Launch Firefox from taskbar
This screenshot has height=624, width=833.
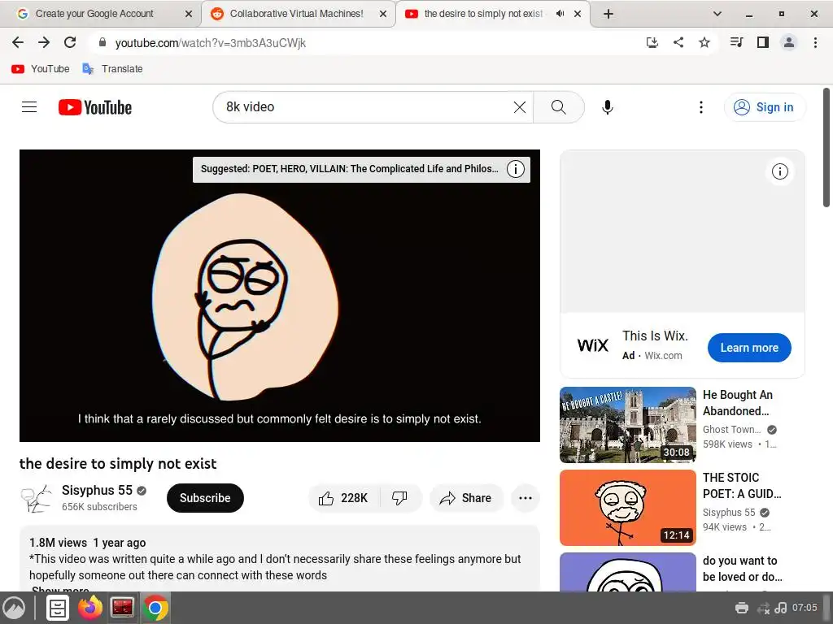(x=89, y=608)
